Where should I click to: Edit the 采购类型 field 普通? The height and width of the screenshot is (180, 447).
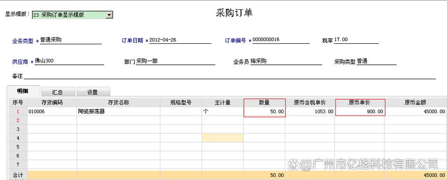(376, 61)
